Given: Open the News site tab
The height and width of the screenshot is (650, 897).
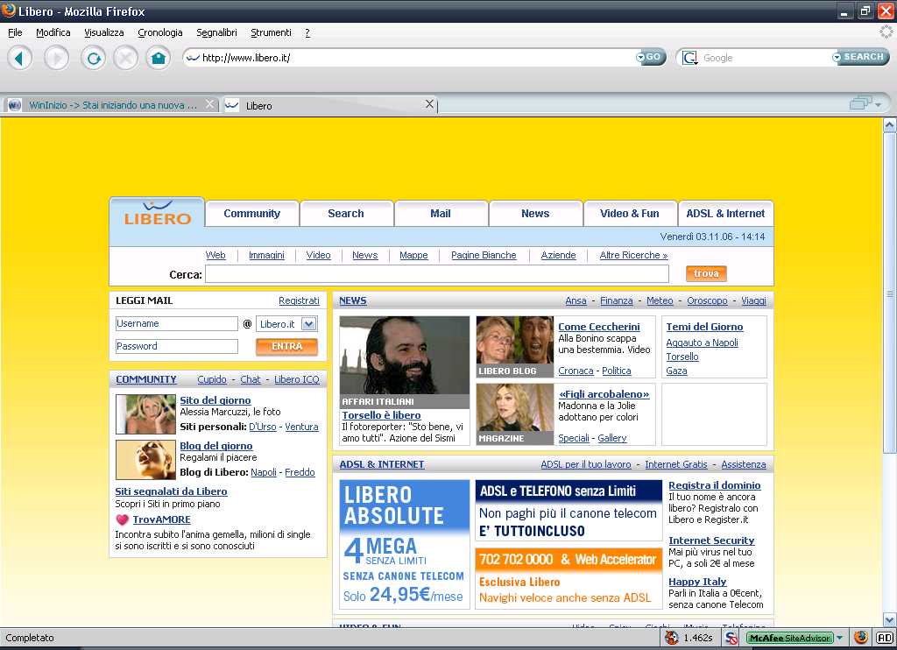Looking at the screenshot, I should coord(535,214).
